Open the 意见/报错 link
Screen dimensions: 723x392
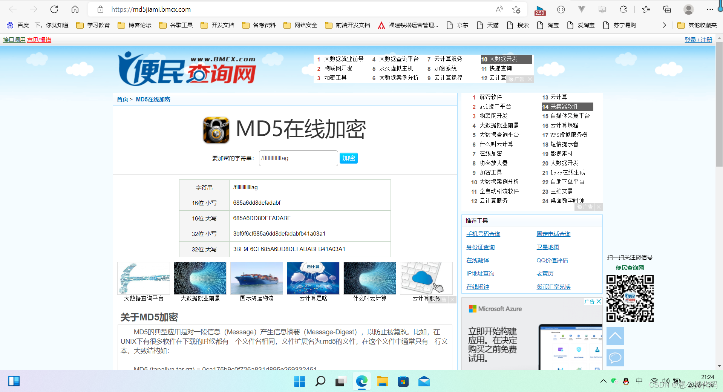click(39, 40)
